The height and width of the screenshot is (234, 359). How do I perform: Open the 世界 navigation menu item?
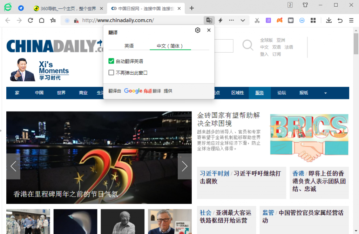click(61, 93)
